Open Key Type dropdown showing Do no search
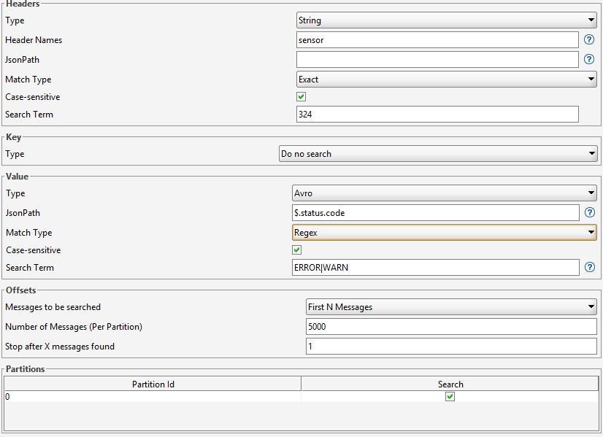 [438, 154]
